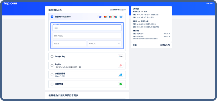Click the WeChat Pay logo icon
The image size is (217, 101).
[121, 84]
